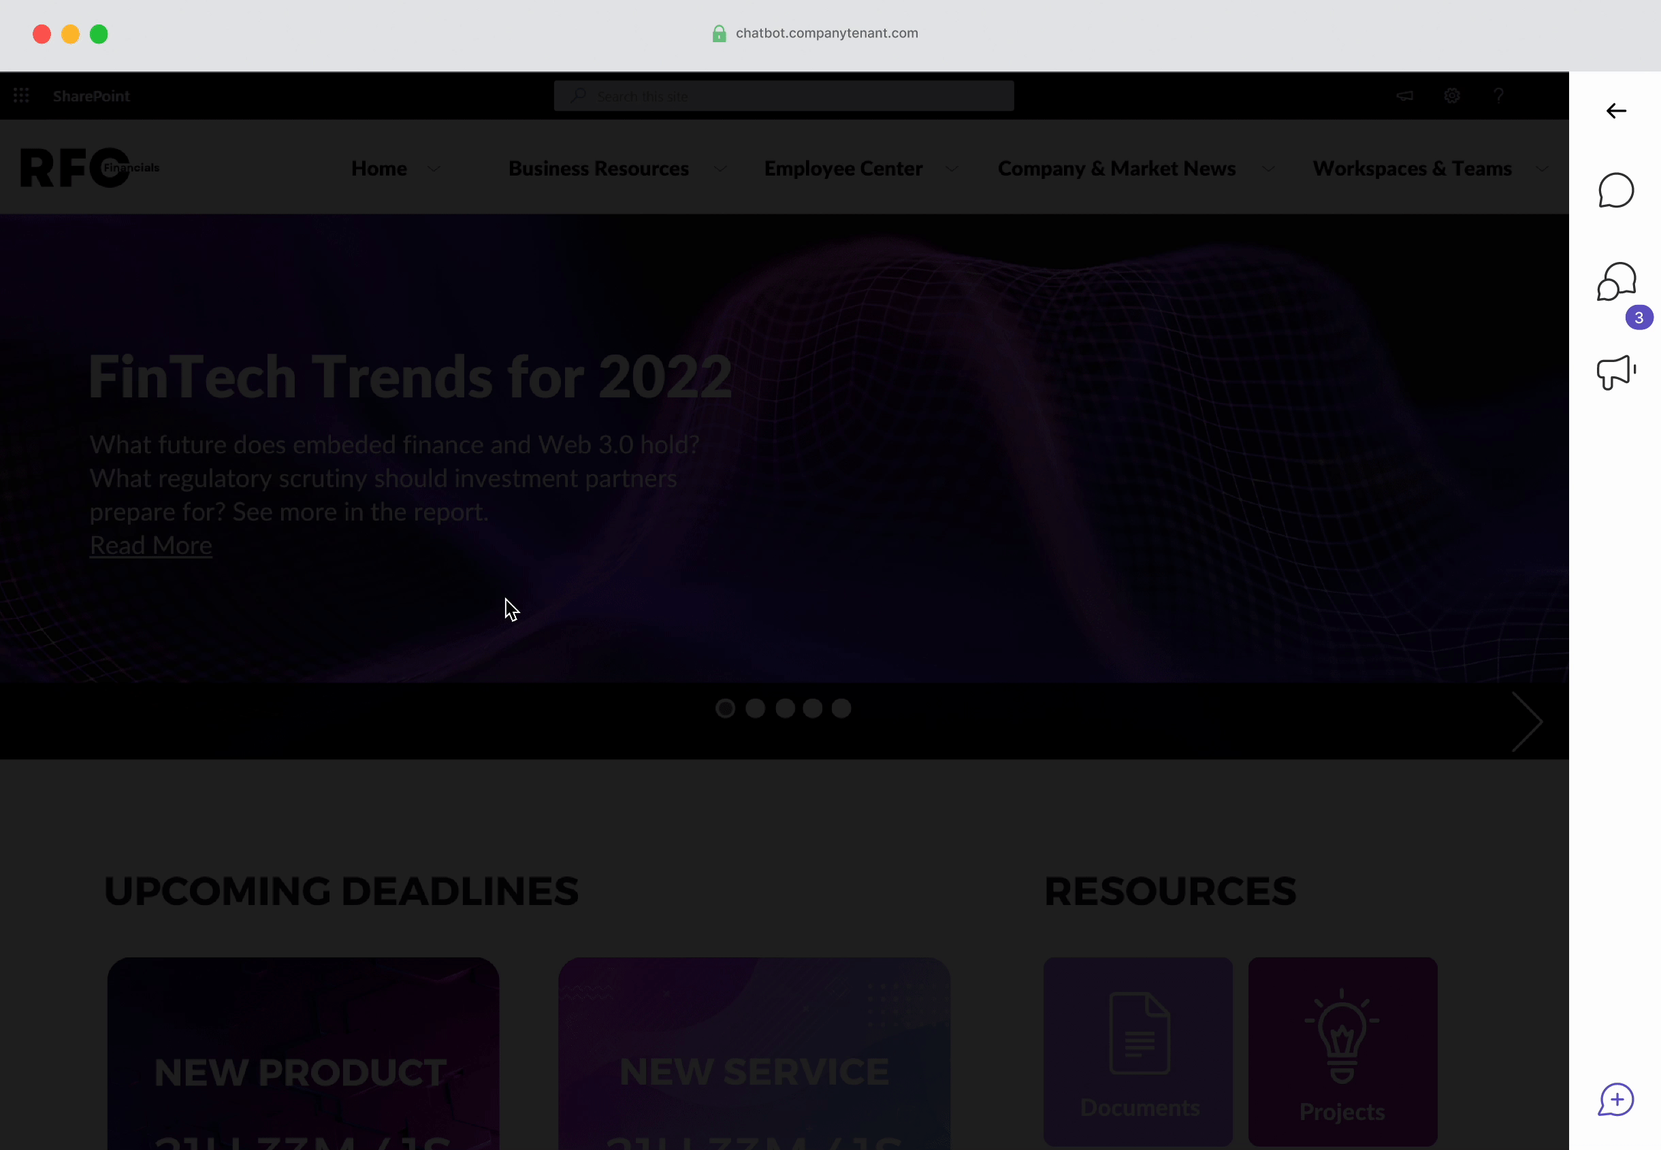Screen dimensions: 1661x1150
Task: Open the Documents resource tile
Action: pos(1138,1051)
